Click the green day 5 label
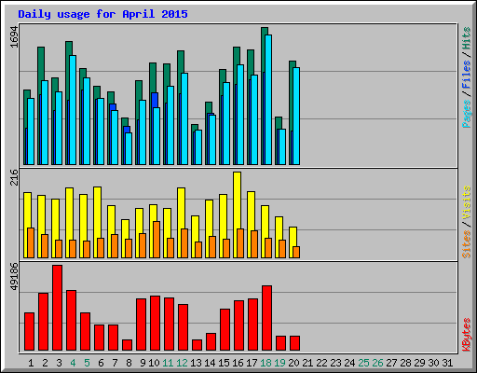477x373 pixels. click(87, 363)
